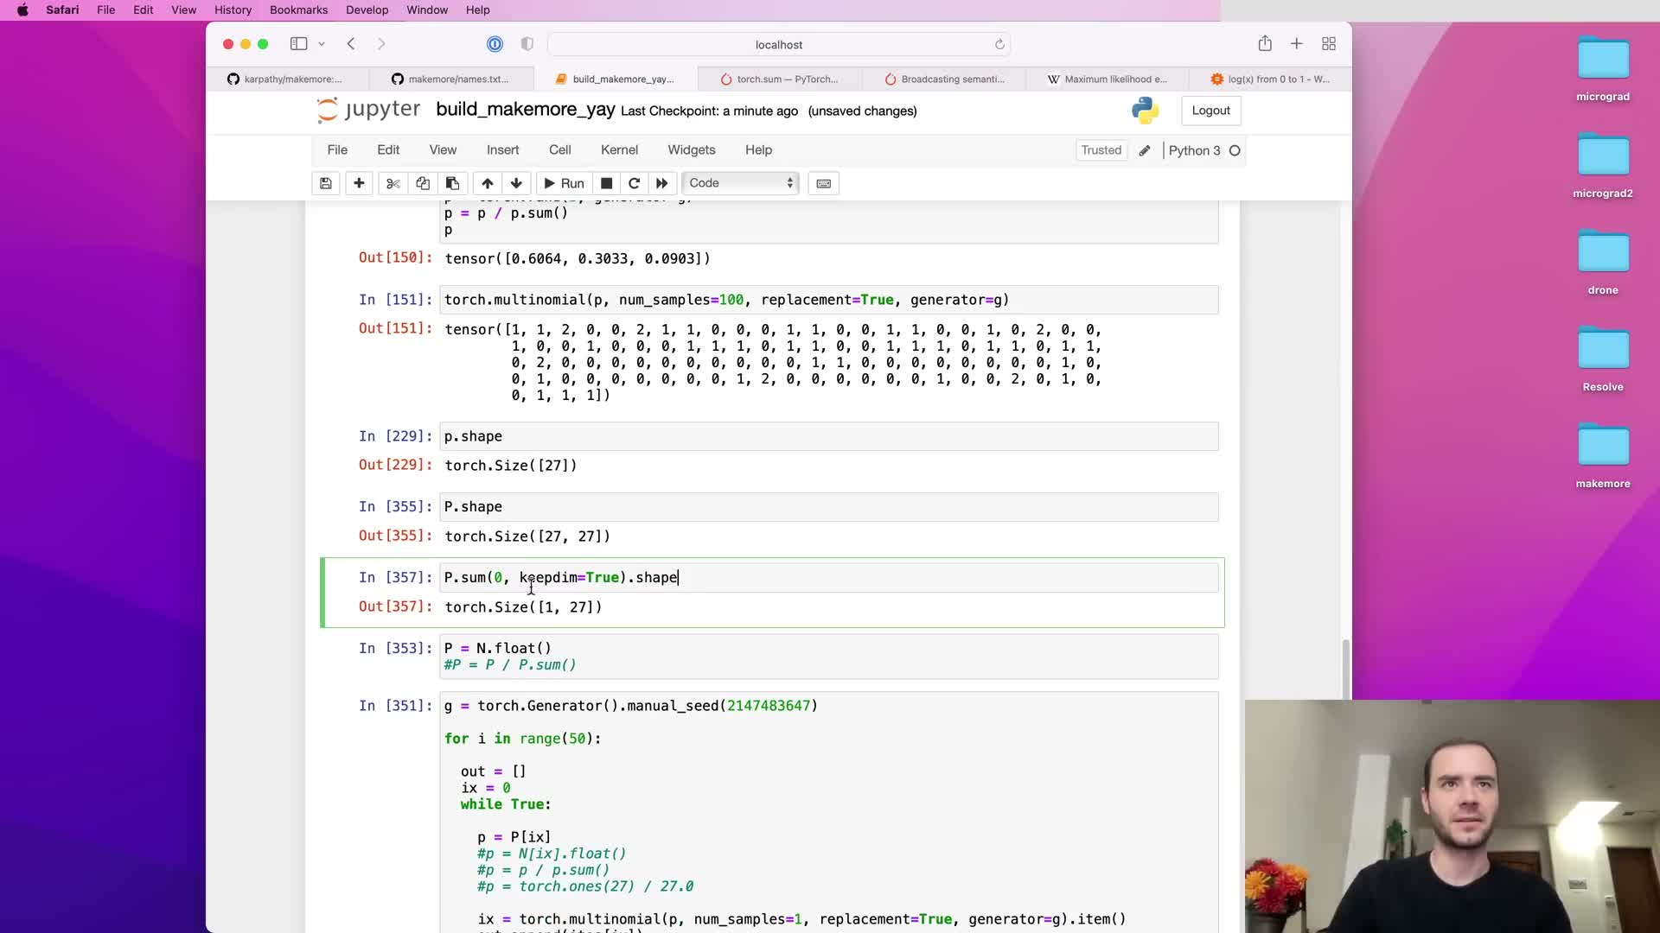Copy selected cells with the toolbar icon
Viewport: 1660px width, 933px height.
[423, 183]
